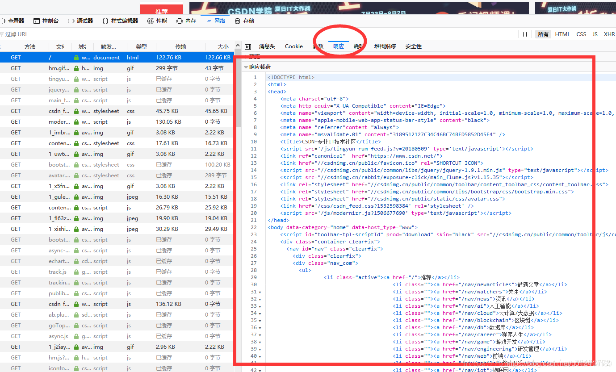Select the 网络 network tab

215,21
